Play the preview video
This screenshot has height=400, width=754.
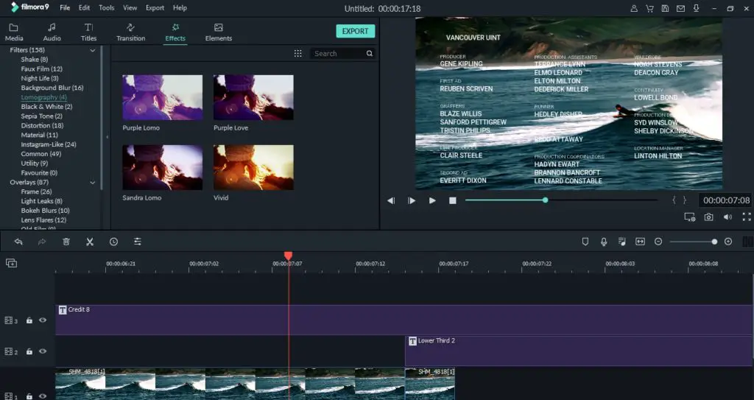pyautogui.click(x=432, y=200)
